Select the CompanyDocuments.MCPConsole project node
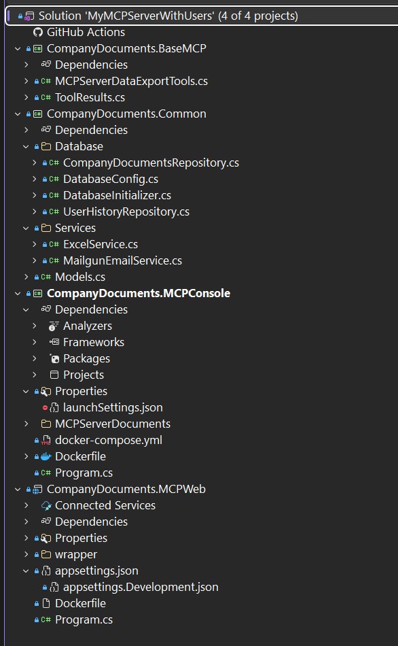Screen dimensions: 398x646 pos(139,293)
